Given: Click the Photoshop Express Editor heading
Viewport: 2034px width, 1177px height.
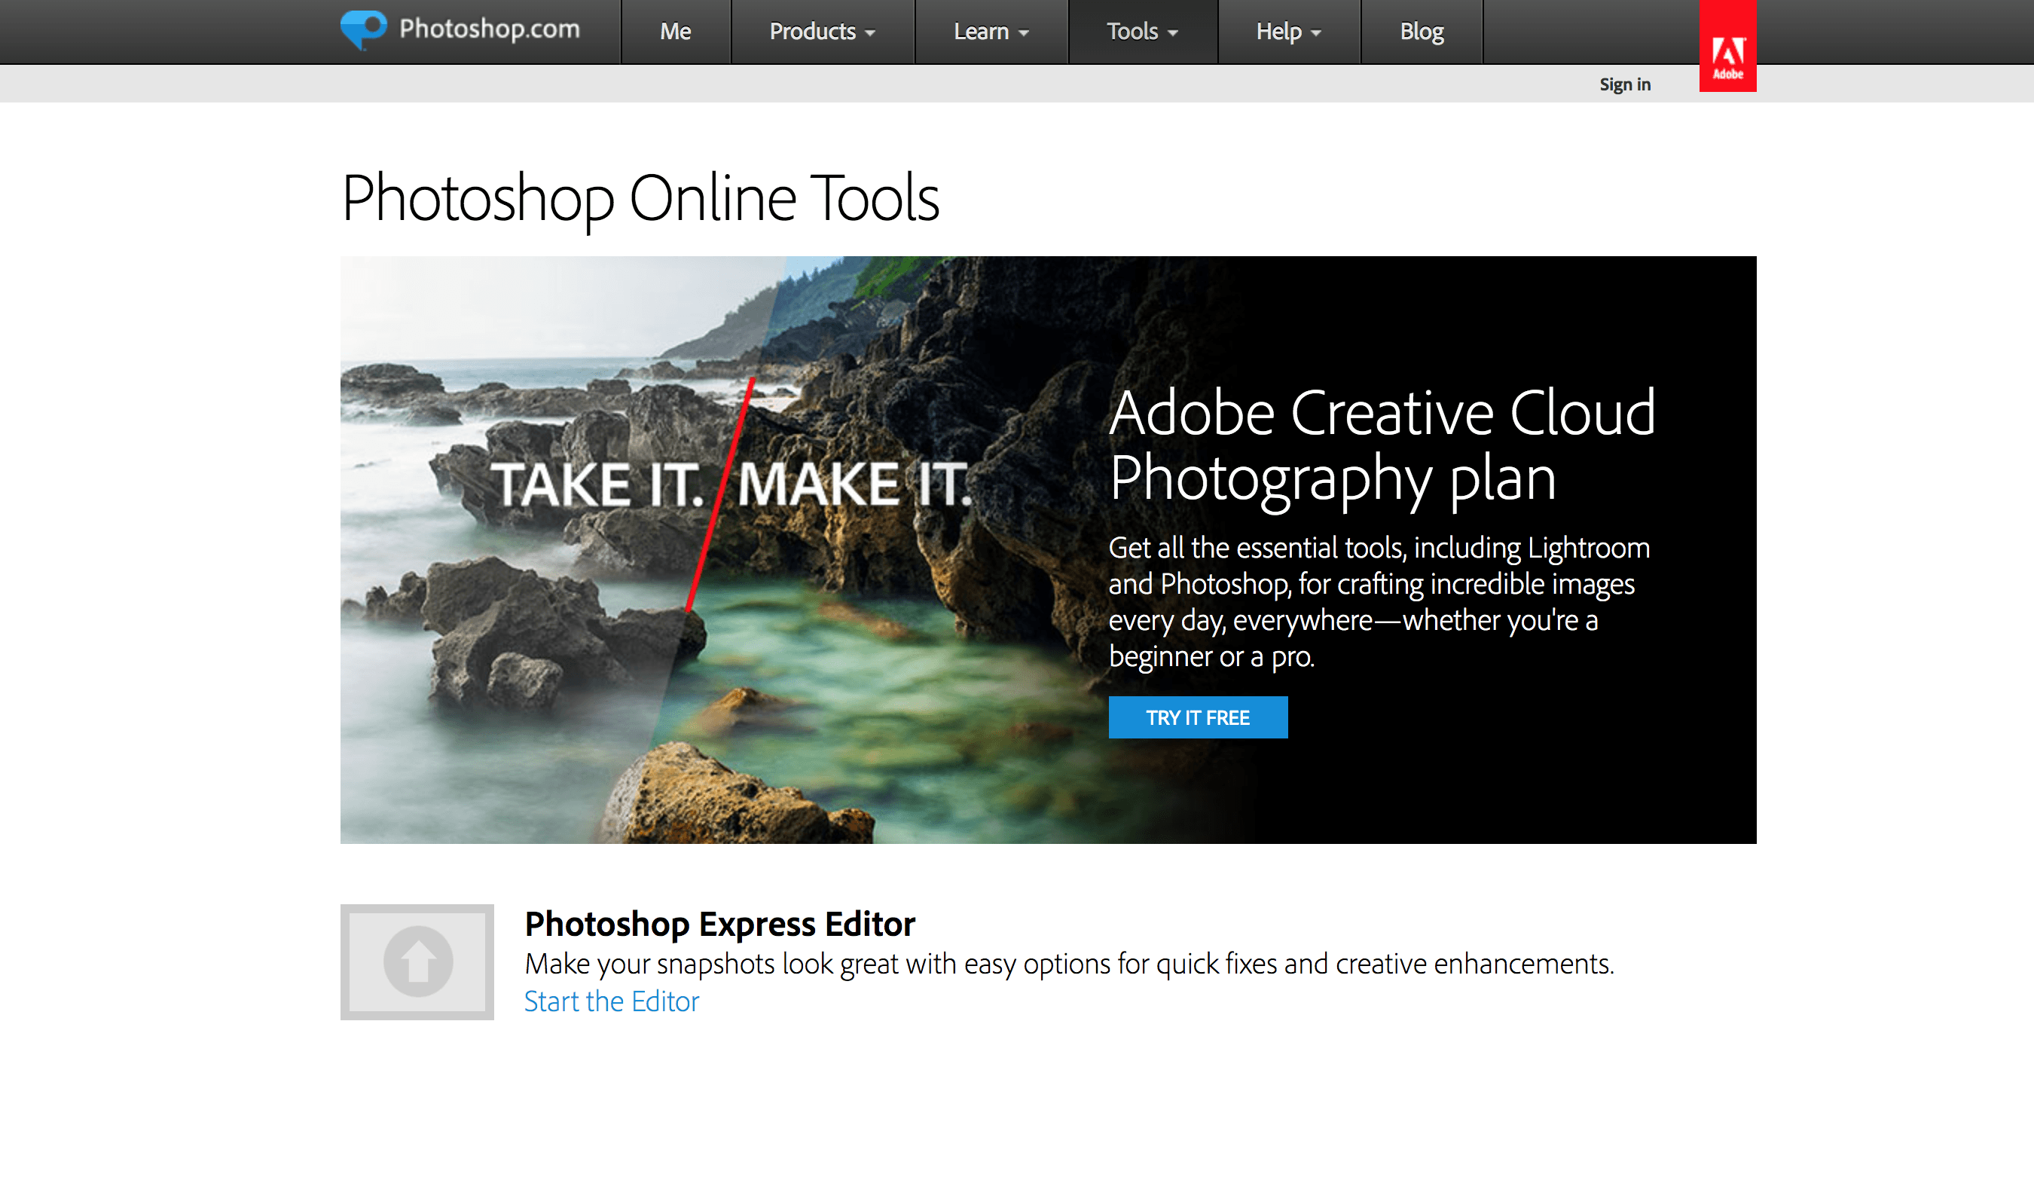Looking at the screenshot, I should [720, 924].
